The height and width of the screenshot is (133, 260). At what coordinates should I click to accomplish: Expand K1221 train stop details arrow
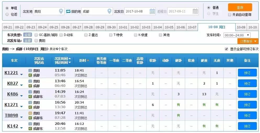click(21, 74)
